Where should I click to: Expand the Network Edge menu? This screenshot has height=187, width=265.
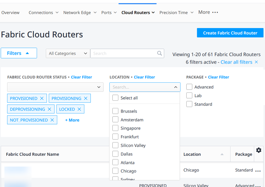click(80, 13)
